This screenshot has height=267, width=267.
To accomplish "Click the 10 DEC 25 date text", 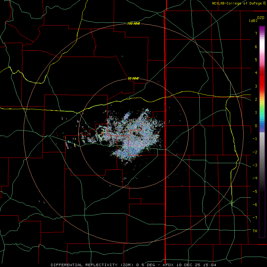I will click(x=188, y=265).
